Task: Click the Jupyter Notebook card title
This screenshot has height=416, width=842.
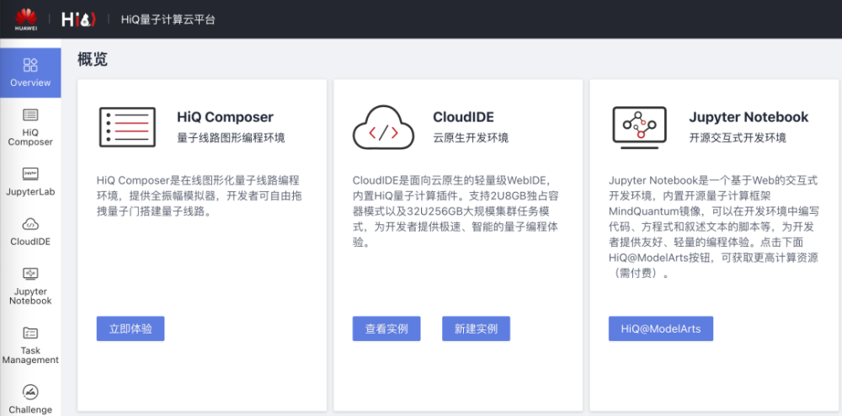Action: 749,117
